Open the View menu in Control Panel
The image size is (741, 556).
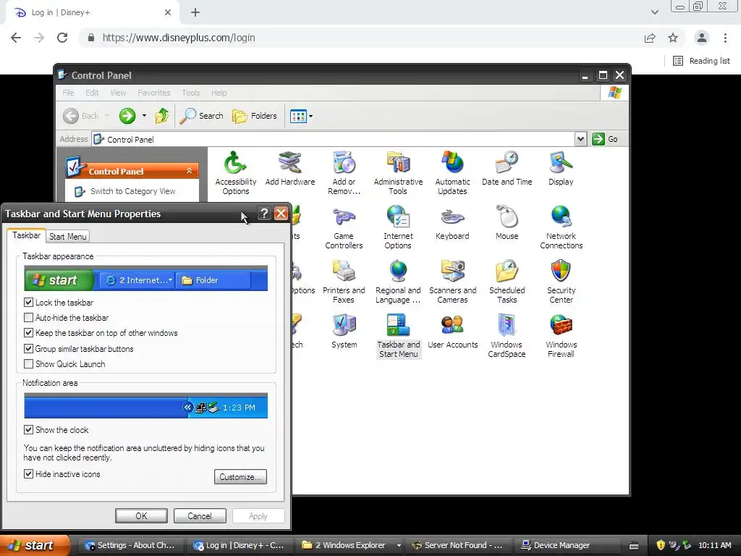pos(118,93)
